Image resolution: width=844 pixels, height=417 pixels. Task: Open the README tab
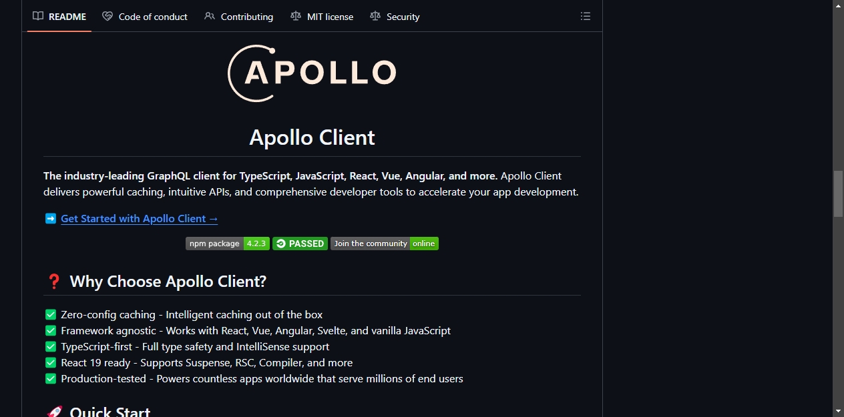point(59,17)
